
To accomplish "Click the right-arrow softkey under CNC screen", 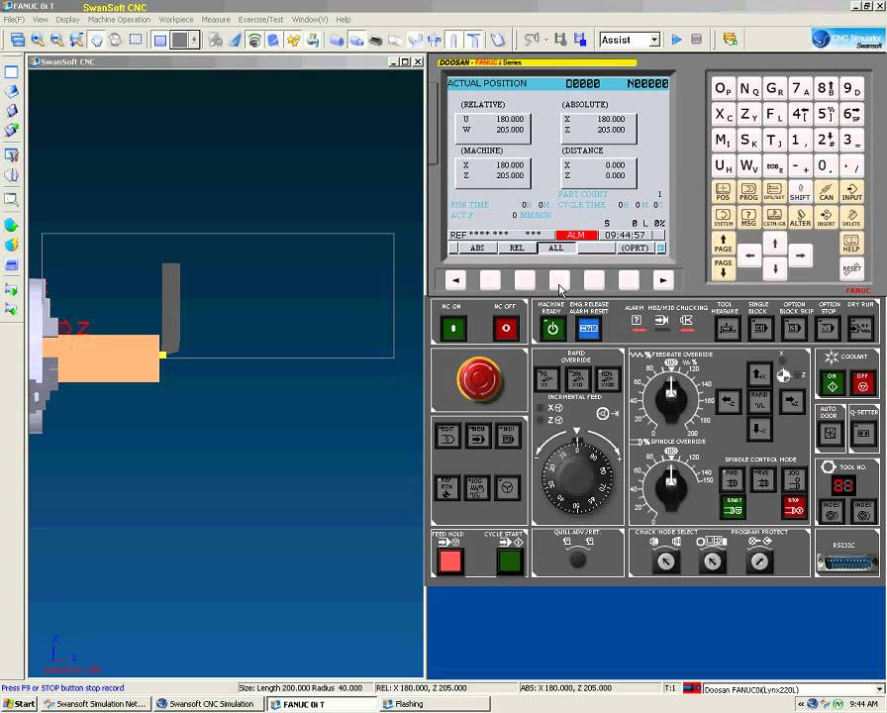I will [x=663, y=280].
